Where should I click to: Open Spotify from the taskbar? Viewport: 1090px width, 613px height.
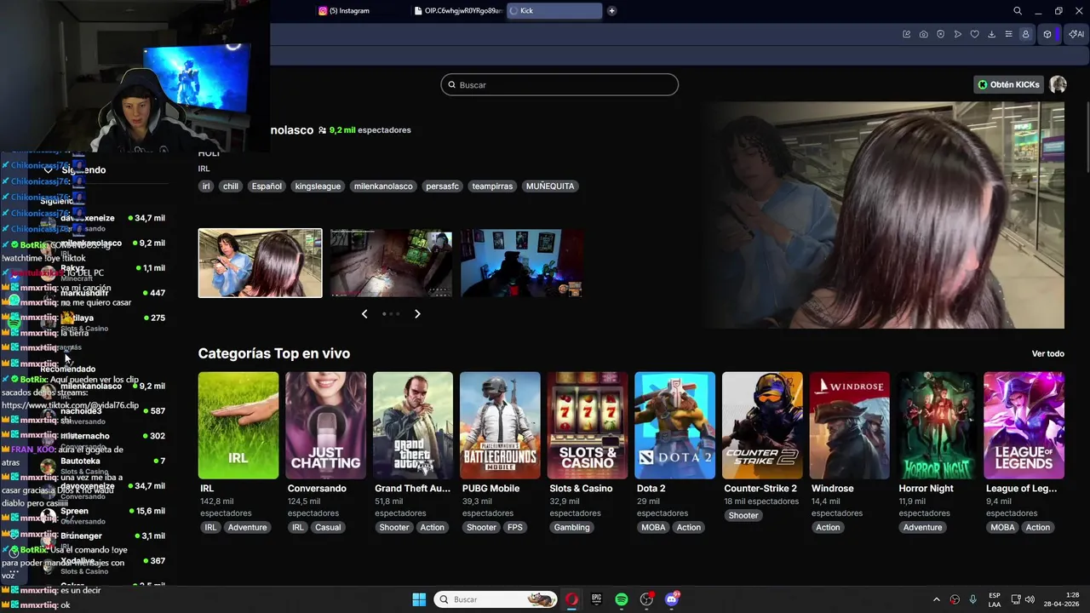coord(622,599)
